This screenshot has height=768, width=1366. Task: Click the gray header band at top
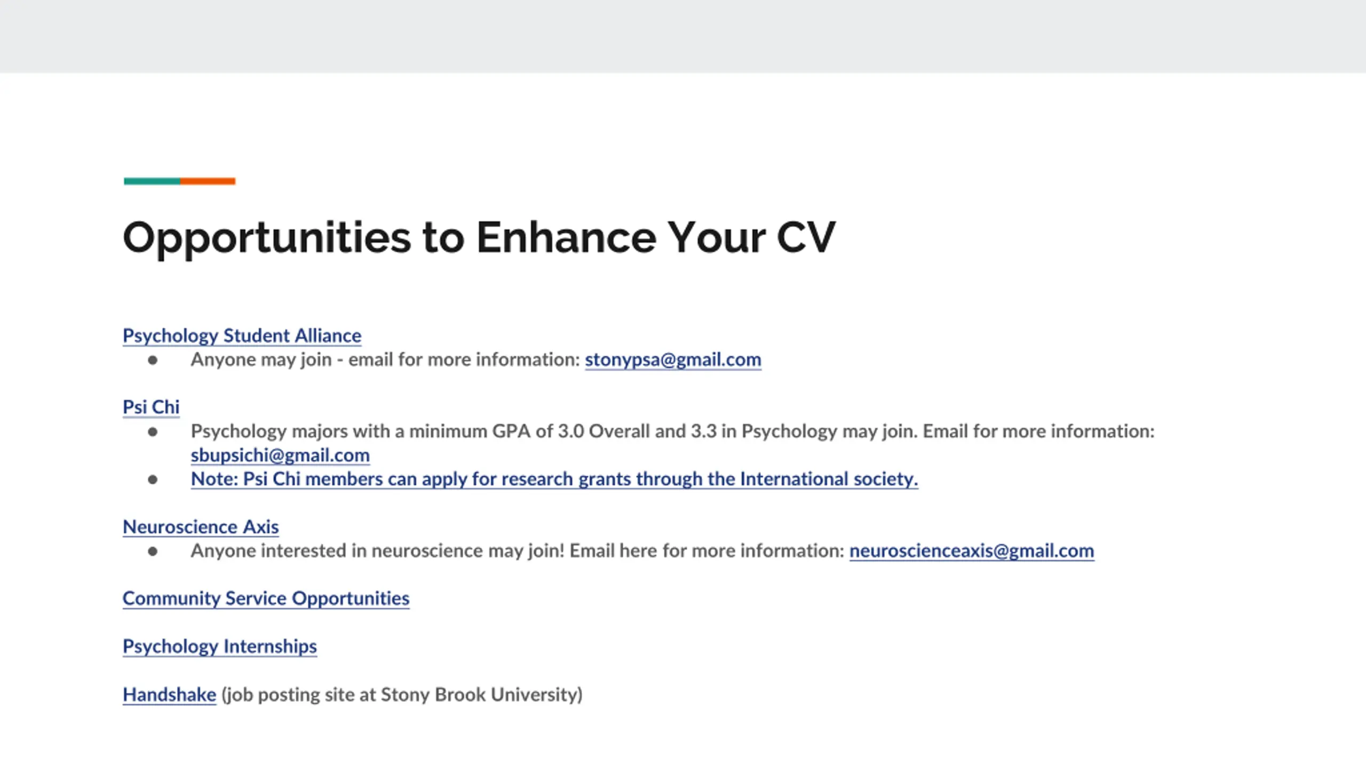tap(683, 36)
